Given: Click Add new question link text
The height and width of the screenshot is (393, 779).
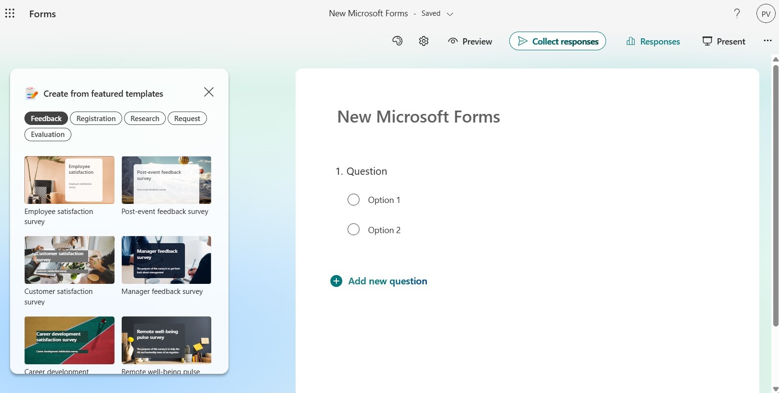Looking at the screenshot, I should click(x=388, y=281).
